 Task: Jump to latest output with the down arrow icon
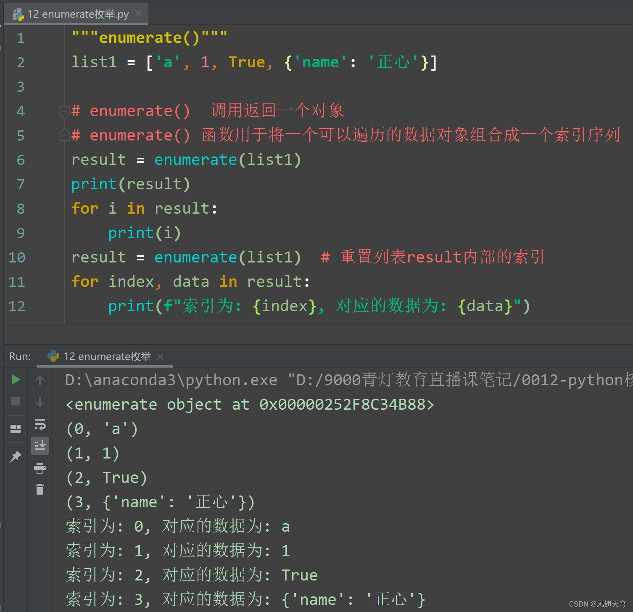[40, 402]
